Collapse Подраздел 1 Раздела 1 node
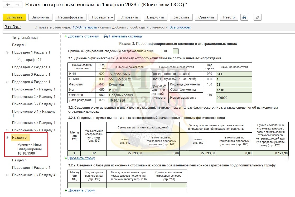 [x=7, y=52]
